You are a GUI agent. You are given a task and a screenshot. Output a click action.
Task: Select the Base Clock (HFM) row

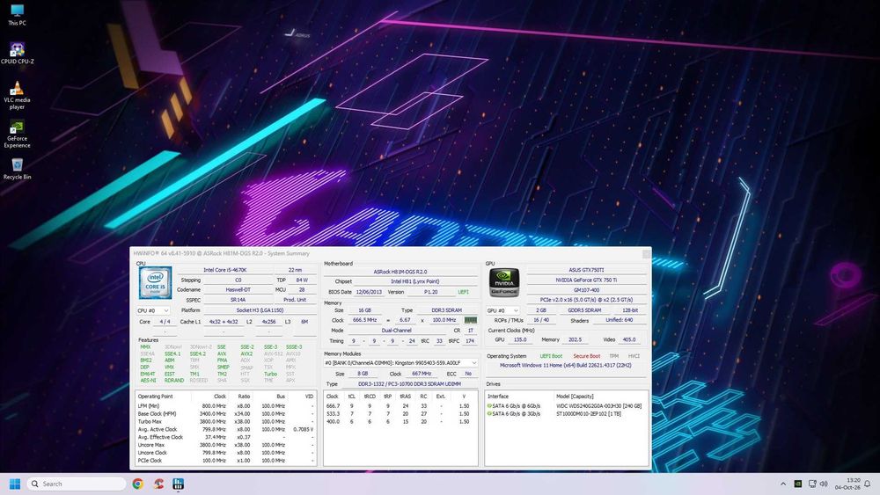(226, 414)
